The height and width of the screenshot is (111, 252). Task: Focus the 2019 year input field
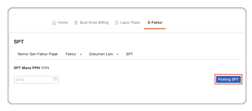36,80
